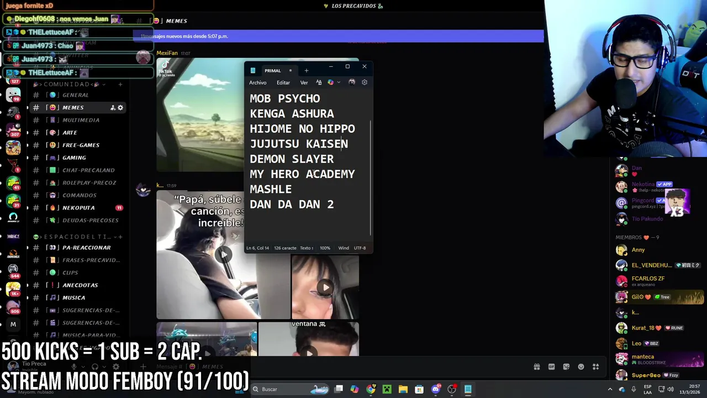Open File Explorer from taskbar
Viewport: 707px width, 398px height.
[403, 389]
